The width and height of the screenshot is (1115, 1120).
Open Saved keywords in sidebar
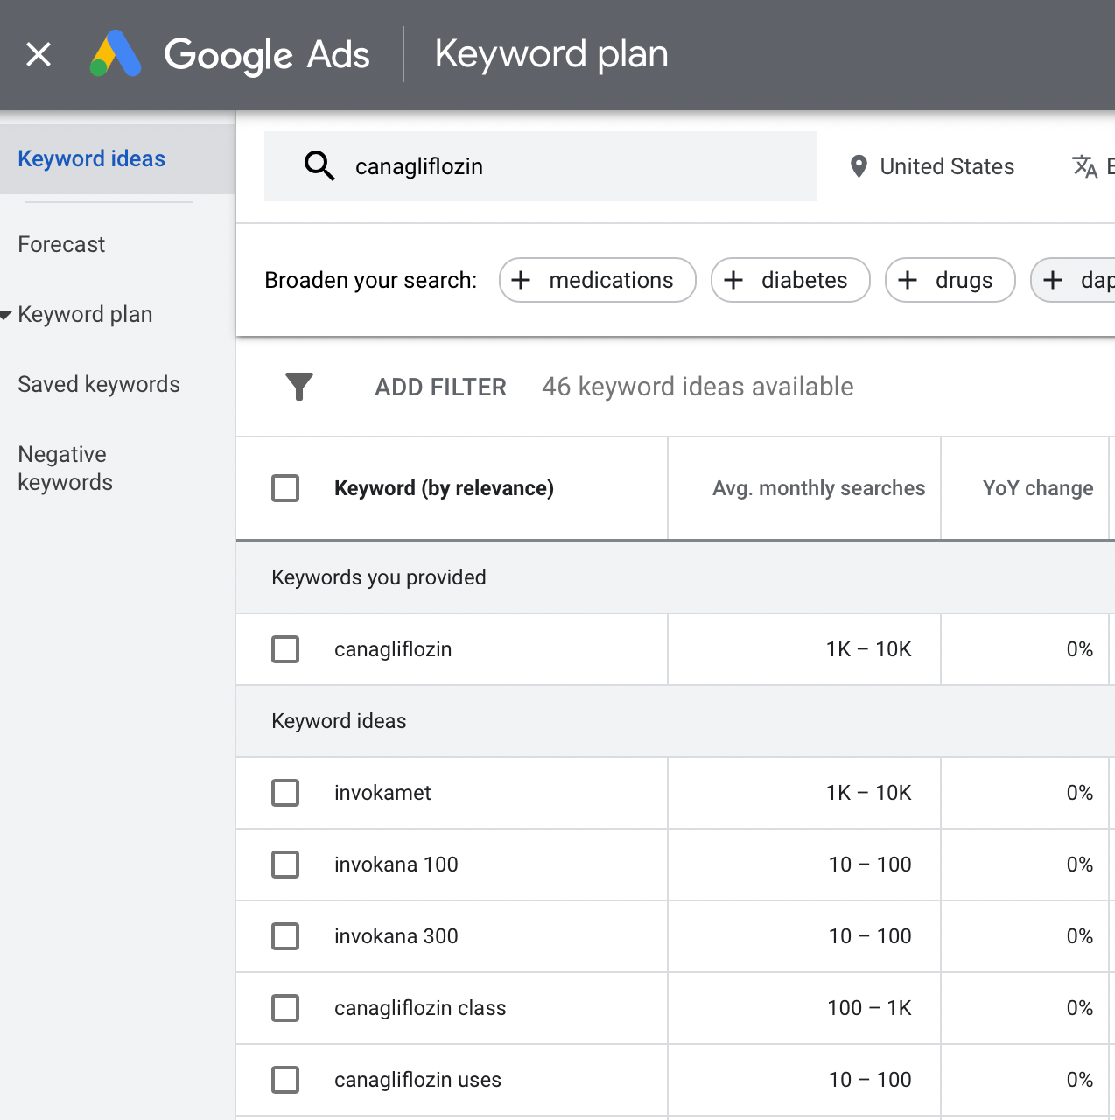(x=99, y=384)
